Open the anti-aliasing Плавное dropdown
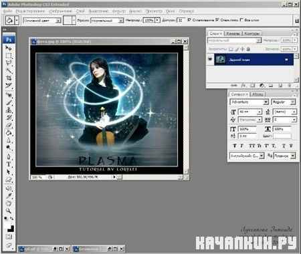 click(285, 156)
